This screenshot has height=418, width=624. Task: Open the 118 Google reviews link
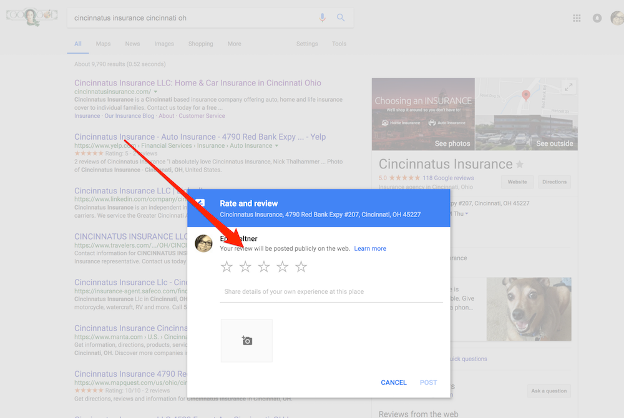click(448, 178)
